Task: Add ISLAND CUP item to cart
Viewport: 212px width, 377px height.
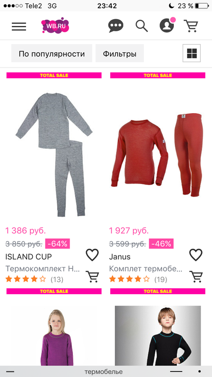Action: 92,277
